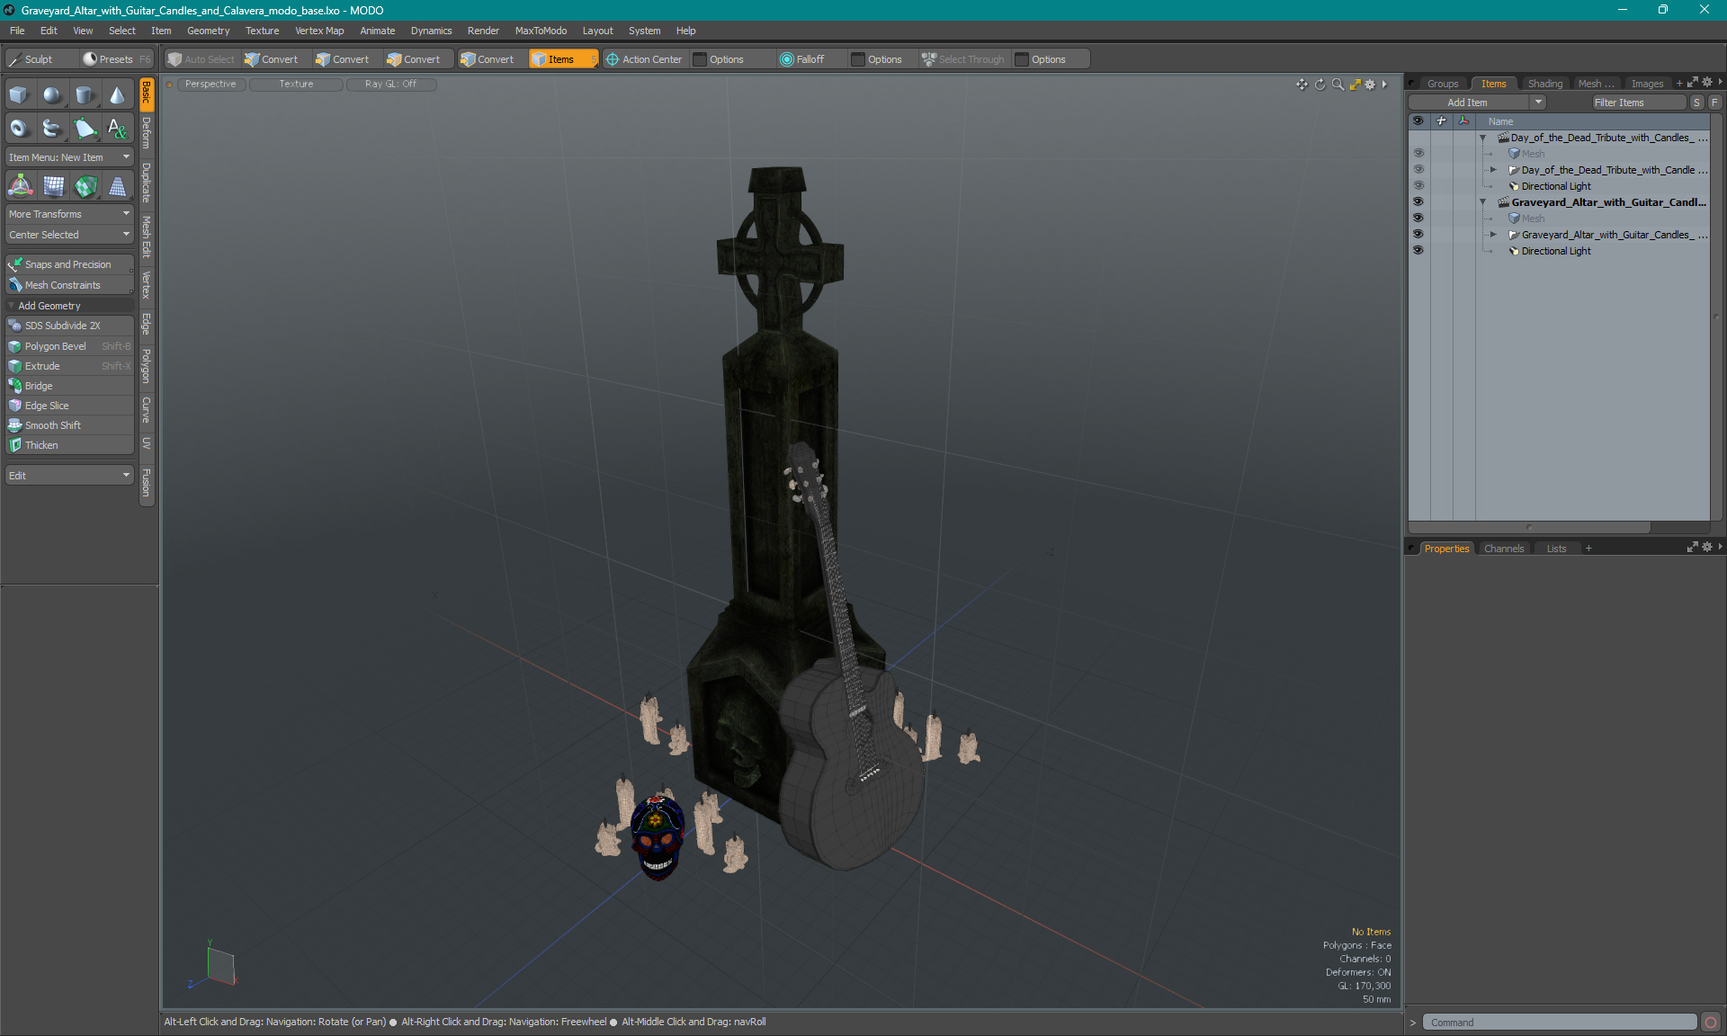Open the Vertex Map menu
1727x1036 pixels.
coord(319,31)
